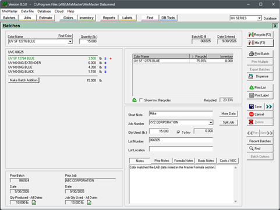
Task: Click Make Batch Addition button
Action: click(24, 80)
